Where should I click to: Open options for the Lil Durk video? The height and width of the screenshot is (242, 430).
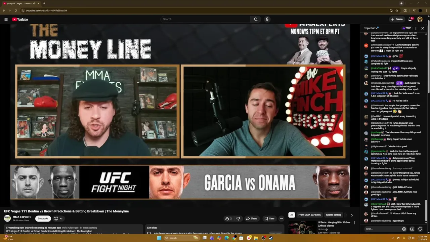(354, 223)
